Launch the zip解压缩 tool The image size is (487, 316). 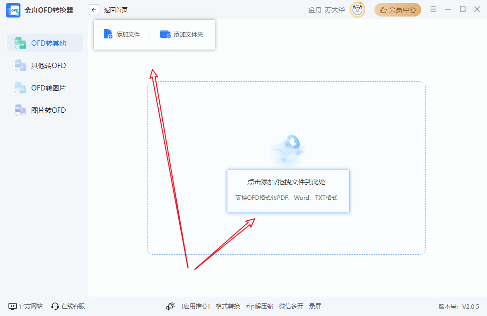pos(259,306)
